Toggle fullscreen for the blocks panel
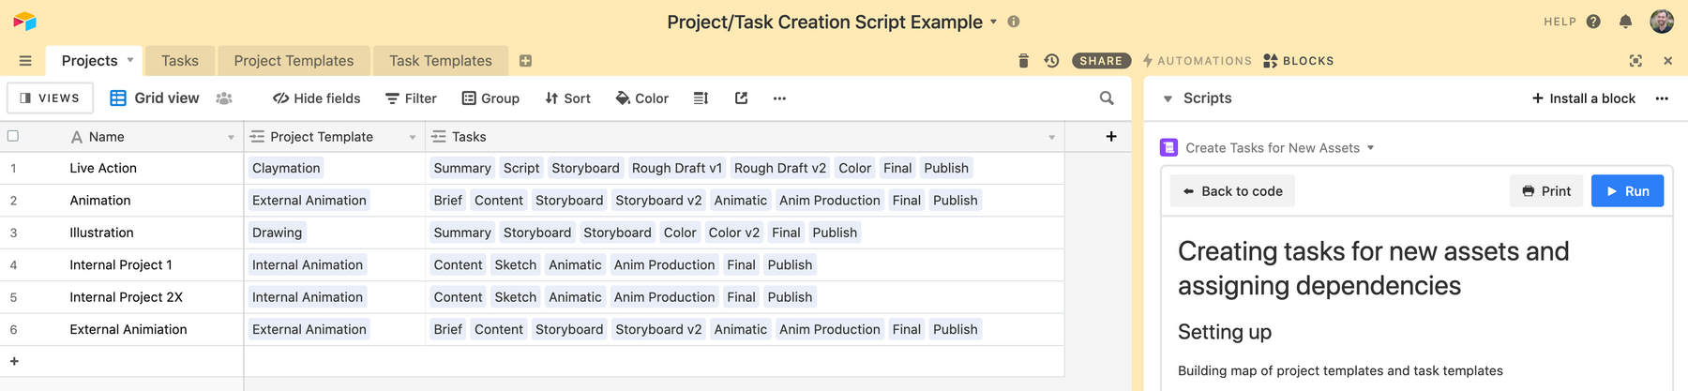The height and width of the screenshot is (391, 1688). tap(1635, 61)
